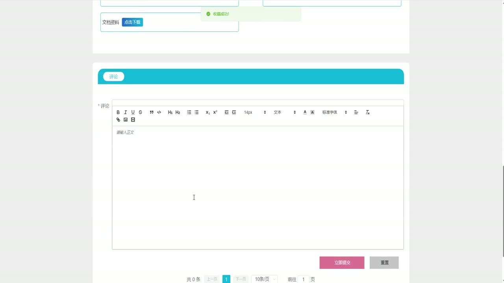Apply strikethrough formatting in the editor toolbar
Image resolution: width=504 pixels, height=283 pixels.
pos(140,112)
